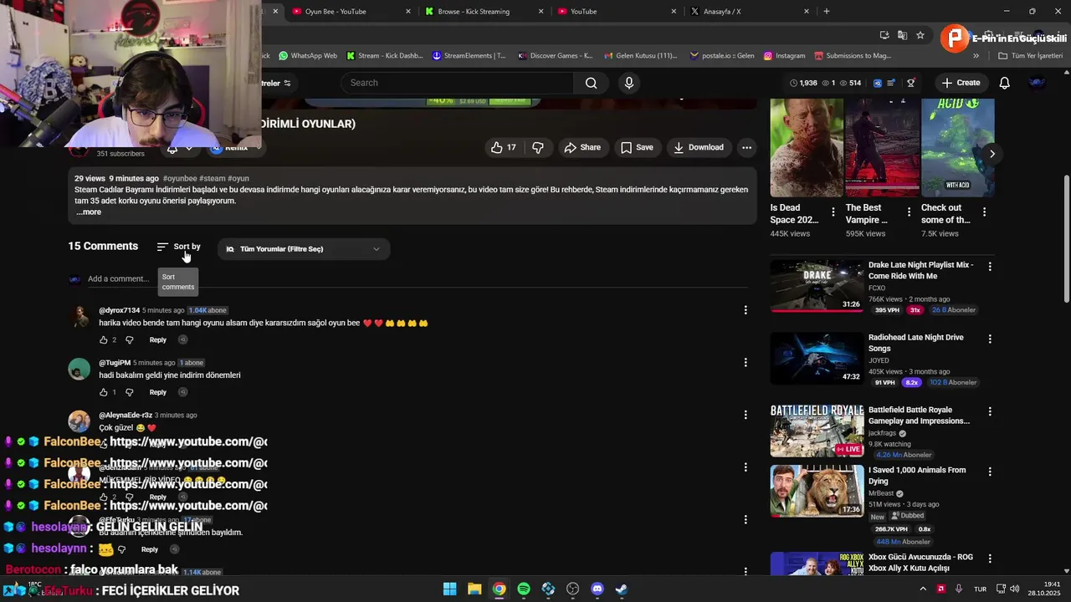
Task: Open Spotify from the taskbar
Action: click(524, 589)
